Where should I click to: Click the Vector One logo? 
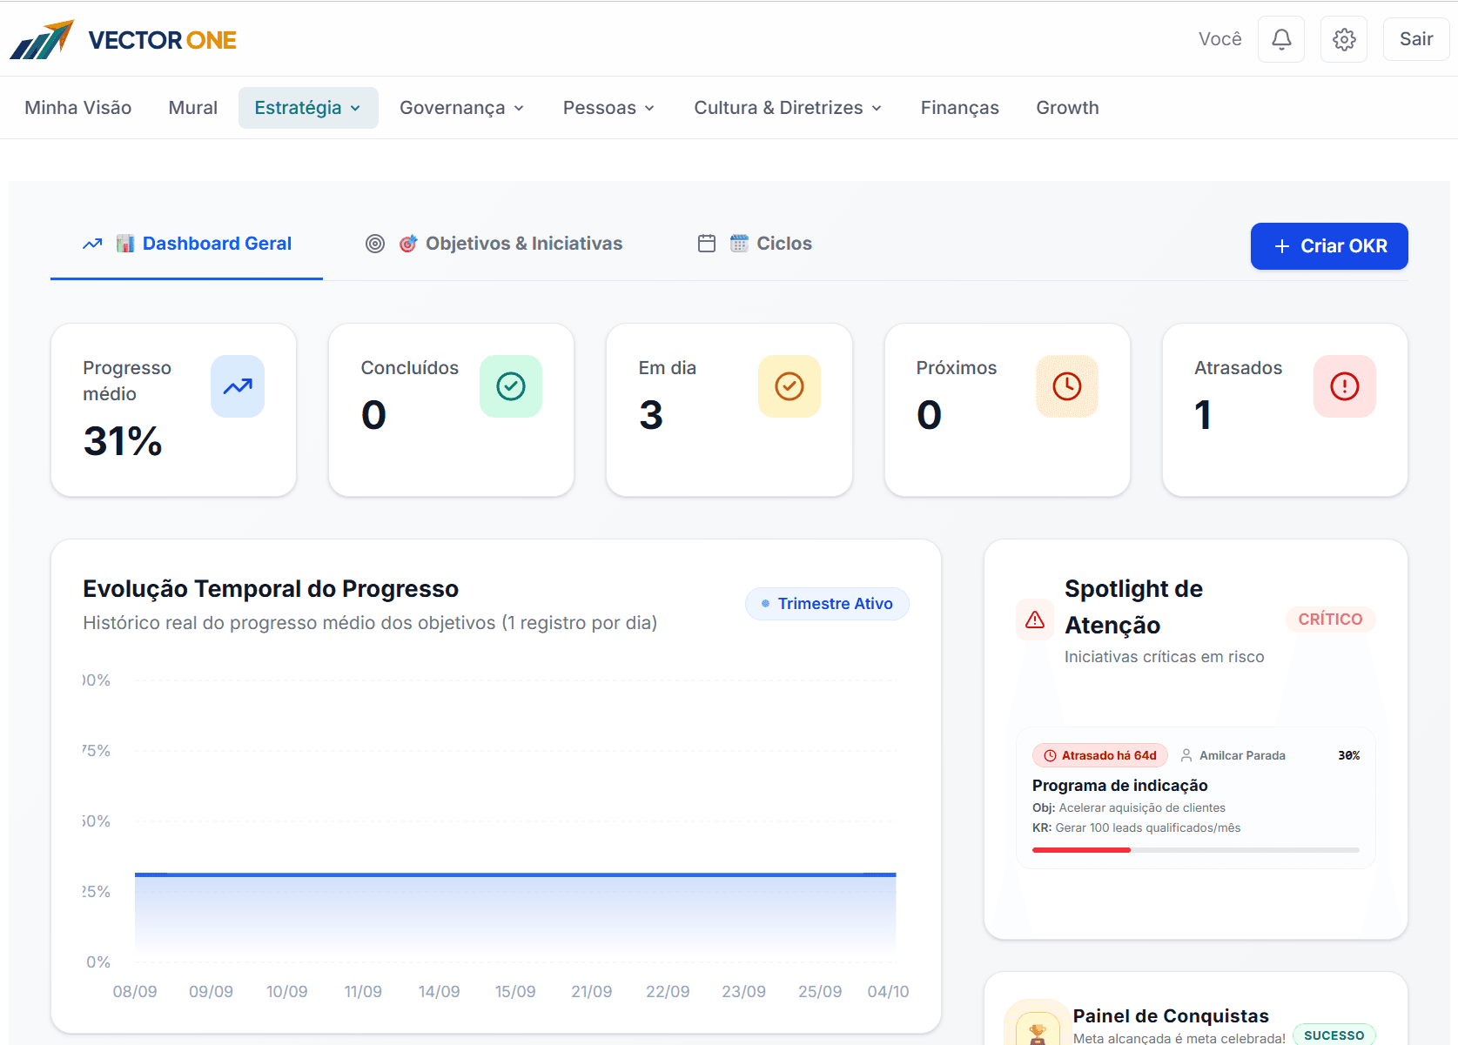pos(123,39)
